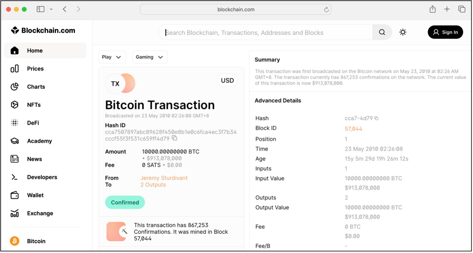The image size is (473, 253).
Task: Open Prices in the sidebar
Action: tap(35, 69)
